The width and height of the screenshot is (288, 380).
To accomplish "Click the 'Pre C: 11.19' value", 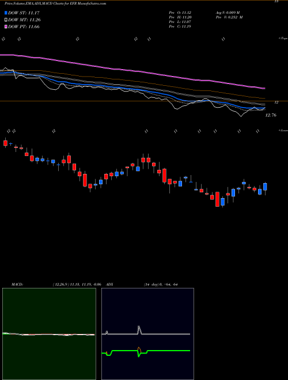I will coord(180,26).
